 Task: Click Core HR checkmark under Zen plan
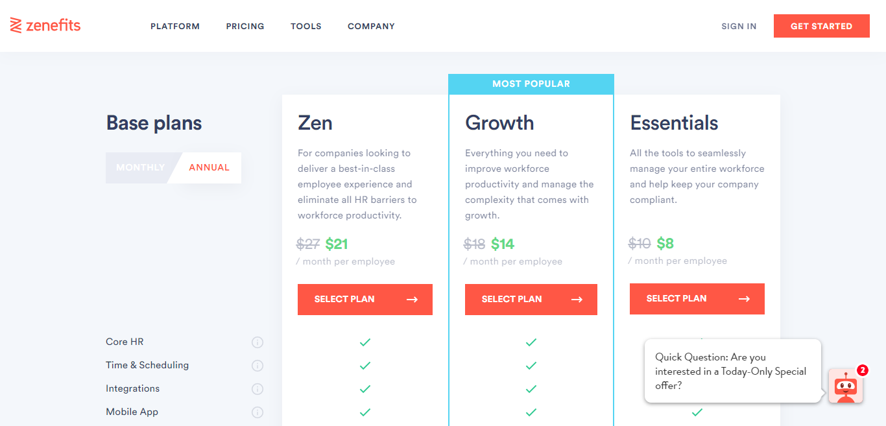365,342
